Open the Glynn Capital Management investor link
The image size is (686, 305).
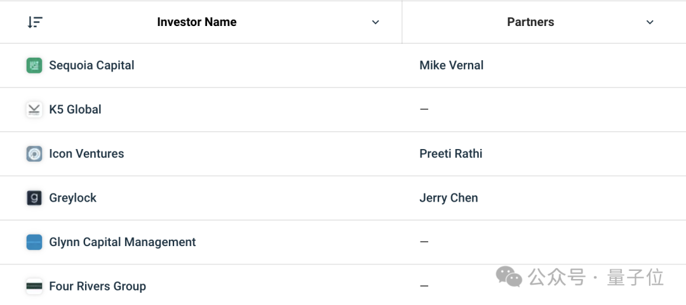123,242
